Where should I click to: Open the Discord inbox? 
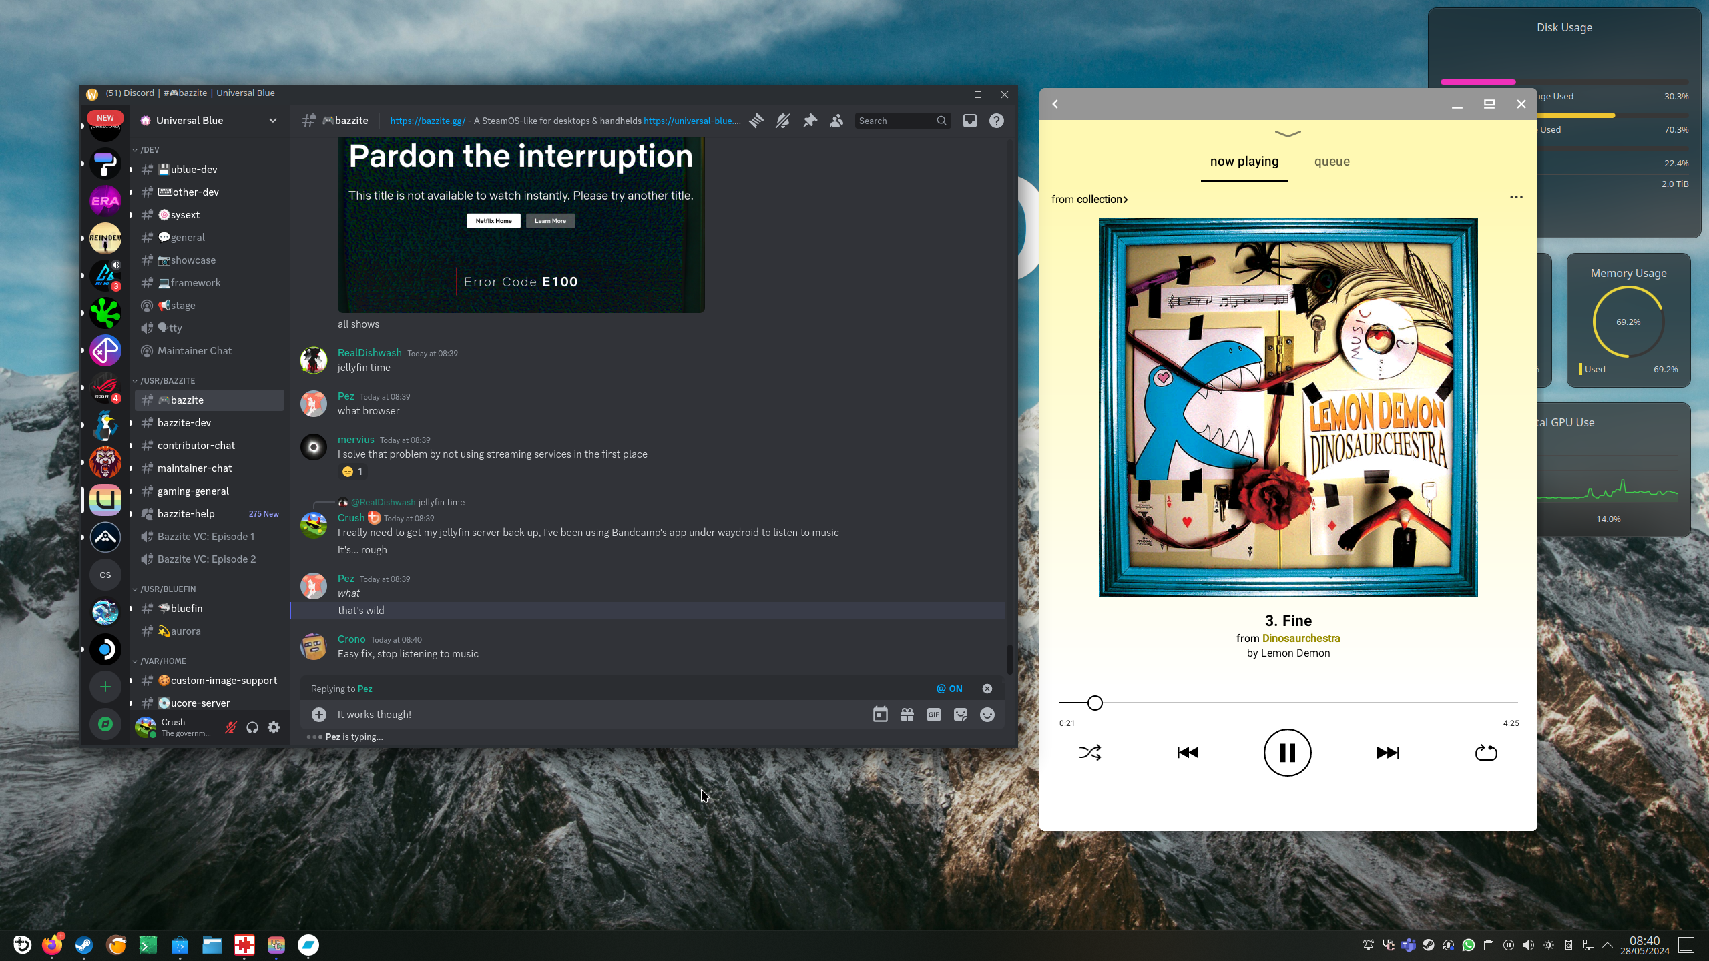(970, 121)
